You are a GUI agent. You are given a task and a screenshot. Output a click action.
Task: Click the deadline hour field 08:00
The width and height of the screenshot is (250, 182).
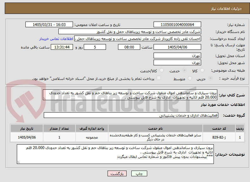(x=129, y=47)
